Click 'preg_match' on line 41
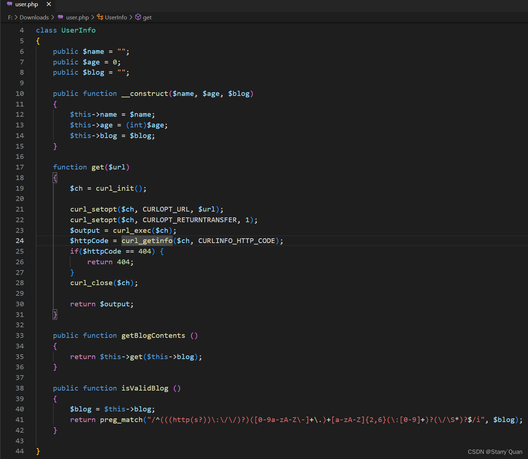This screenshot has height=459, width=528. tap(121, 420)
